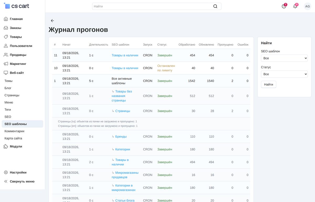This screenshot has width=315, height=202.
Task: Open the AG user avatar menu
Action: 307,6
